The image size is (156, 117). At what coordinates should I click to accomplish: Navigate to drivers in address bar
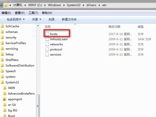click(x=91, y=5)
